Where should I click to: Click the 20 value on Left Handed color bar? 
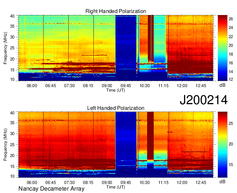(x=231, y=144)
